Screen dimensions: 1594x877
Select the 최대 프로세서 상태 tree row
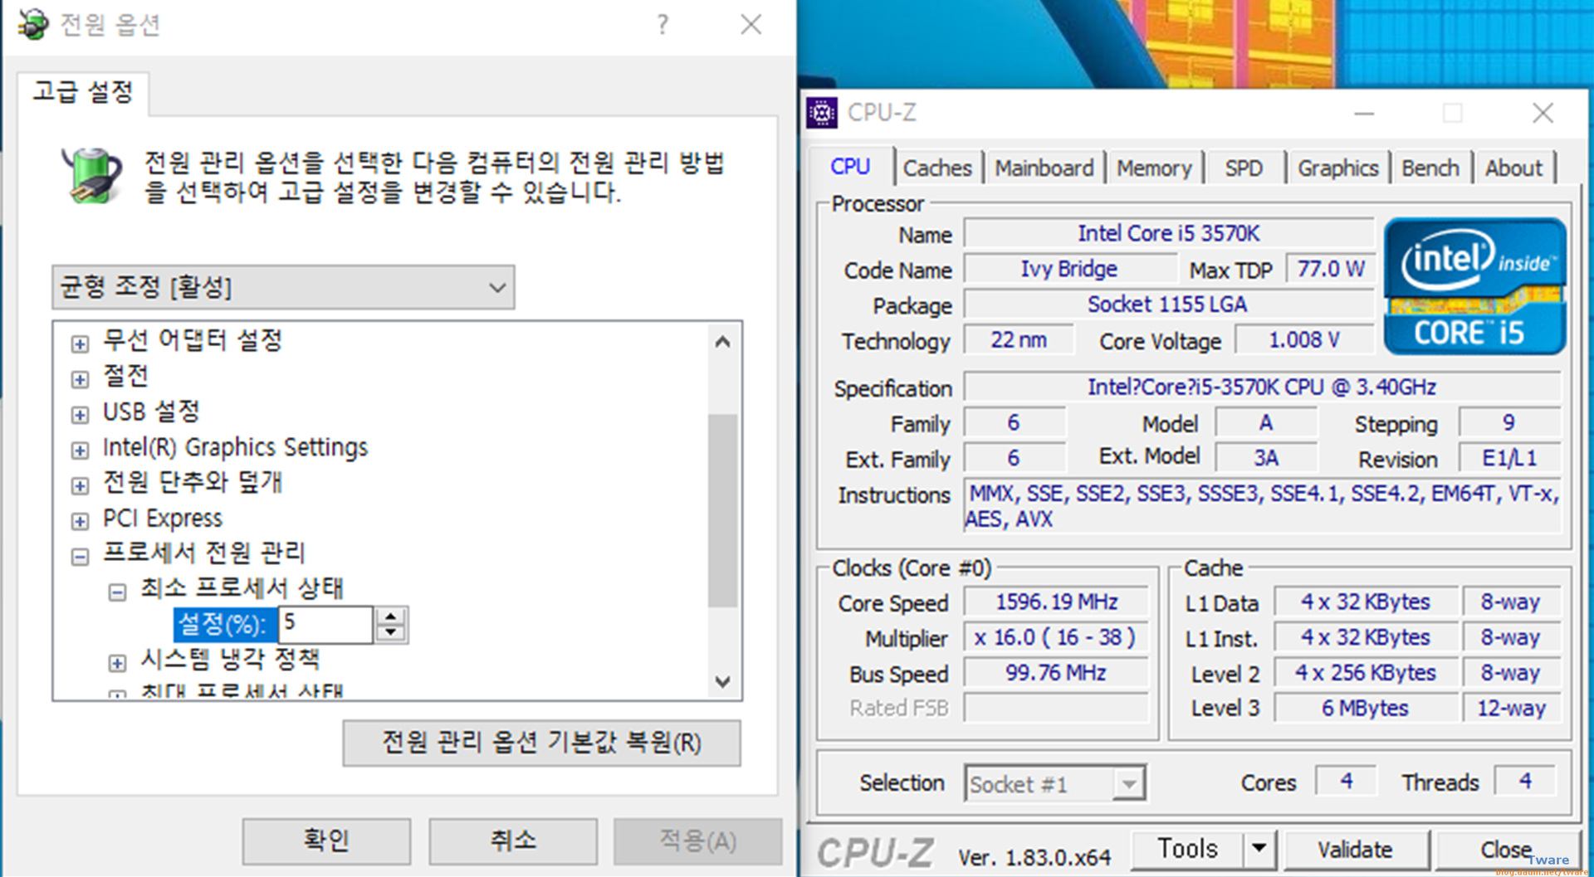pos(242,691)
